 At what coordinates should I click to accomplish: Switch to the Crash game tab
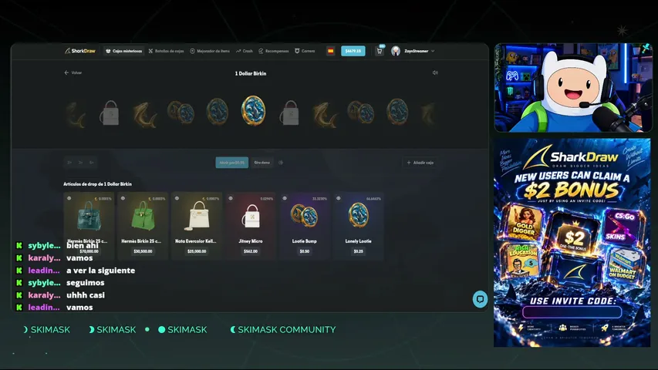(245, 51)
